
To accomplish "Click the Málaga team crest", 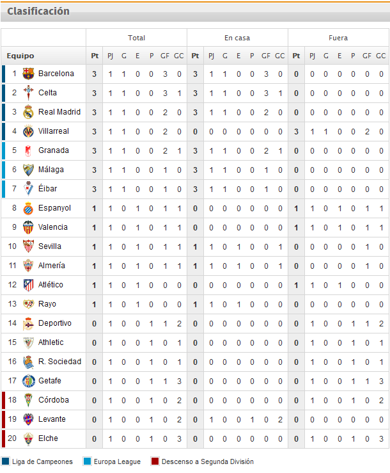I will click(28, 170).
